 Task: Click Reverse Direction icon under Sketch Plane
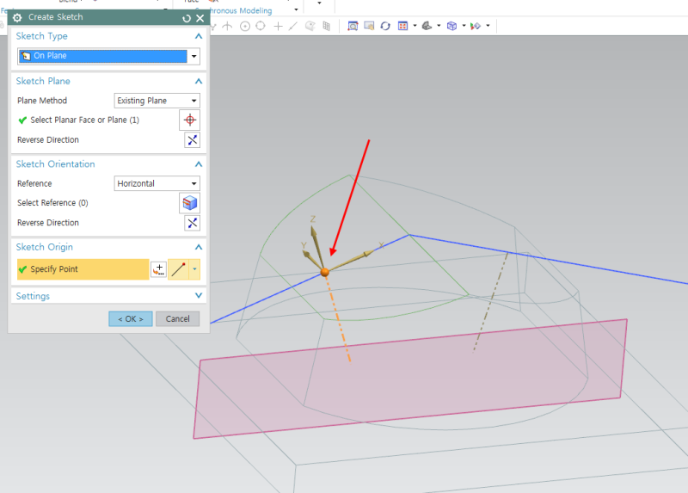click(192, 140)
